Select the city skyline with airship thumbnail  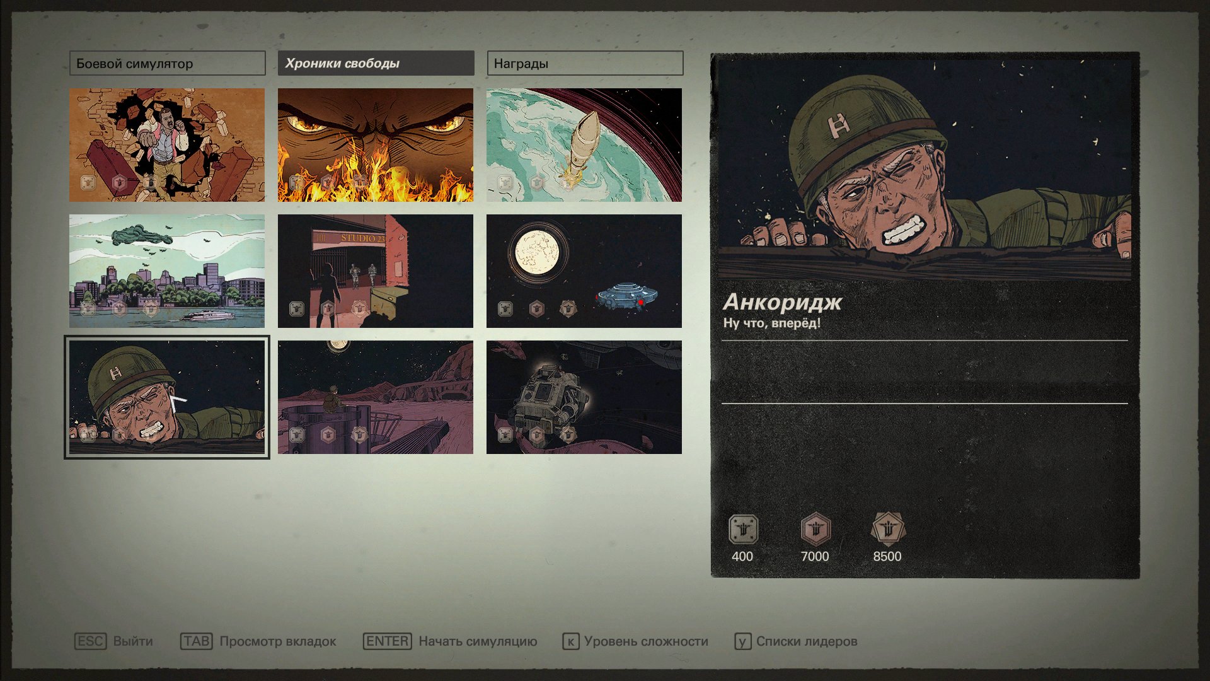pyautogui.click(x=167, y=271)
